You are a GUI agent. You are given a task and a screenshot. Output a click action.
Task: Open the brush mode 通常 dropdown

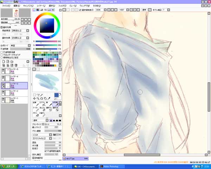[x=40, y=120]
